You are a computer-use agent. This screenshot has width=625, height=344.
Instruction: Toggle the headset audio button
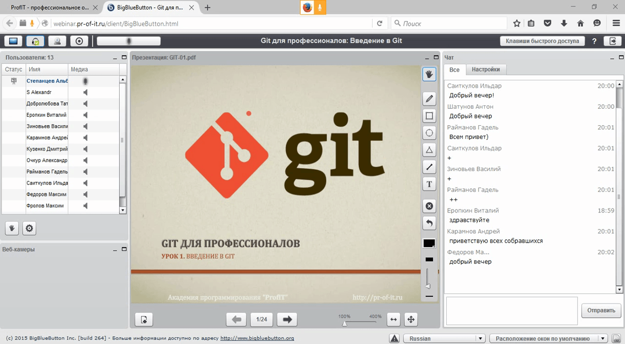pyautogui.click(x=35, y=41)
